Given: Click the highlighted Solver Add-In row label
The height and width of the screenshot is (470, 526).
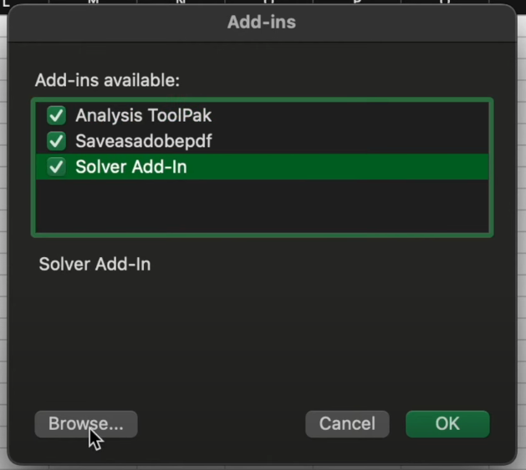Looking at the screenshot, I should 130,167.
